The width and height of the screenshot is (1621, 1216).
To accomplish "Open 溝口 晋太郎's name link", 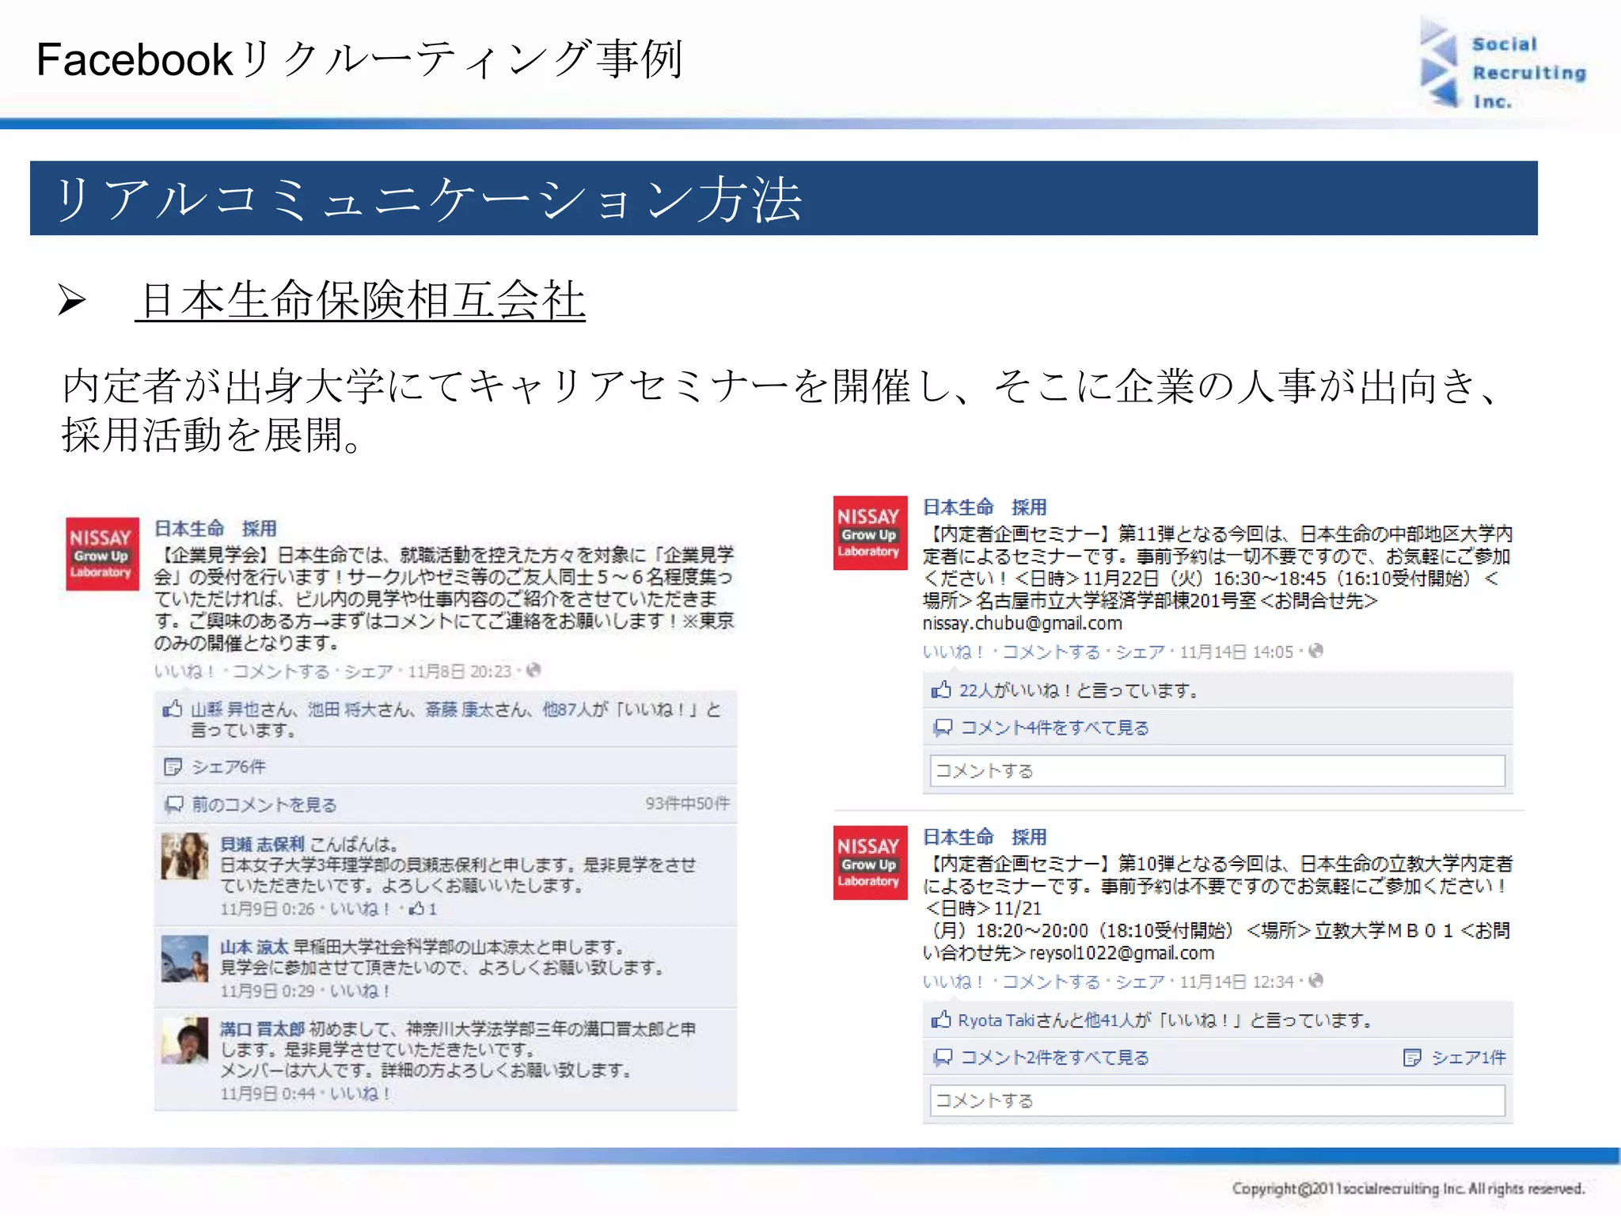I will pos(262,1029).
